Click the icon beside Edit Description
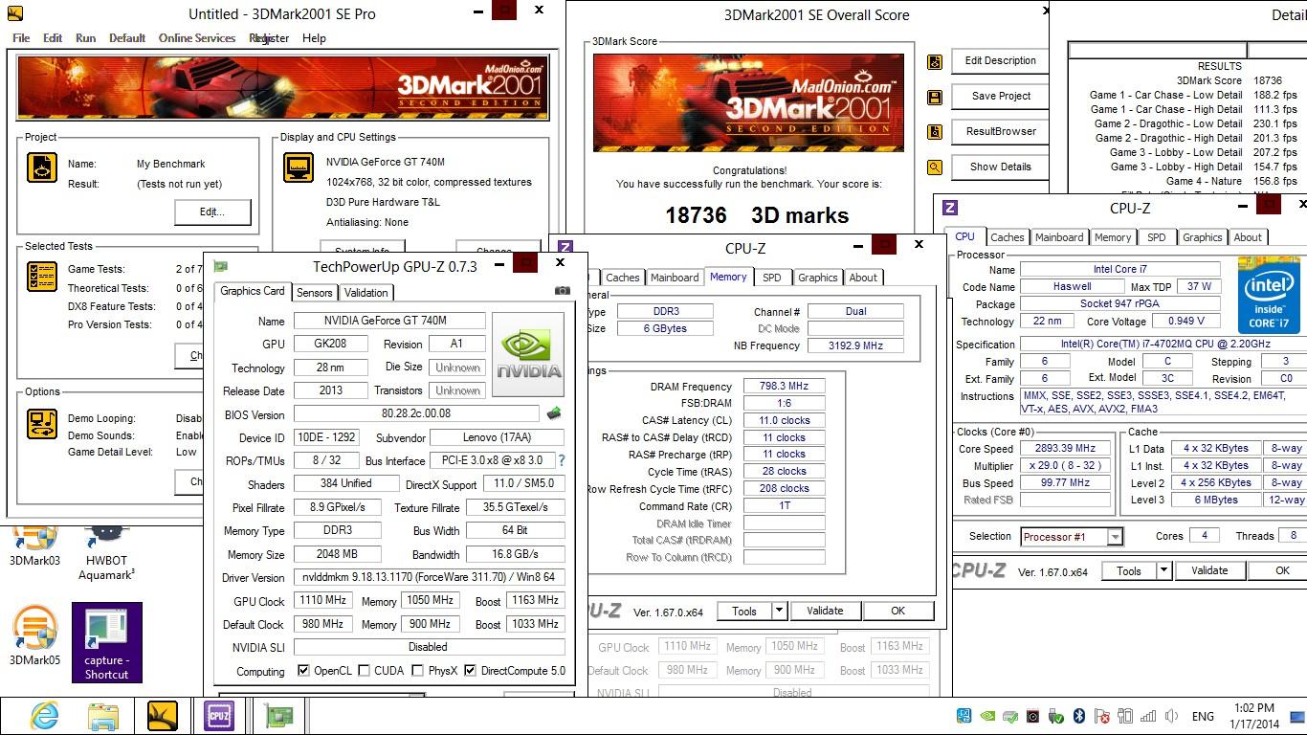Screen dimensions: 1307x735 (x=935, y=61)
